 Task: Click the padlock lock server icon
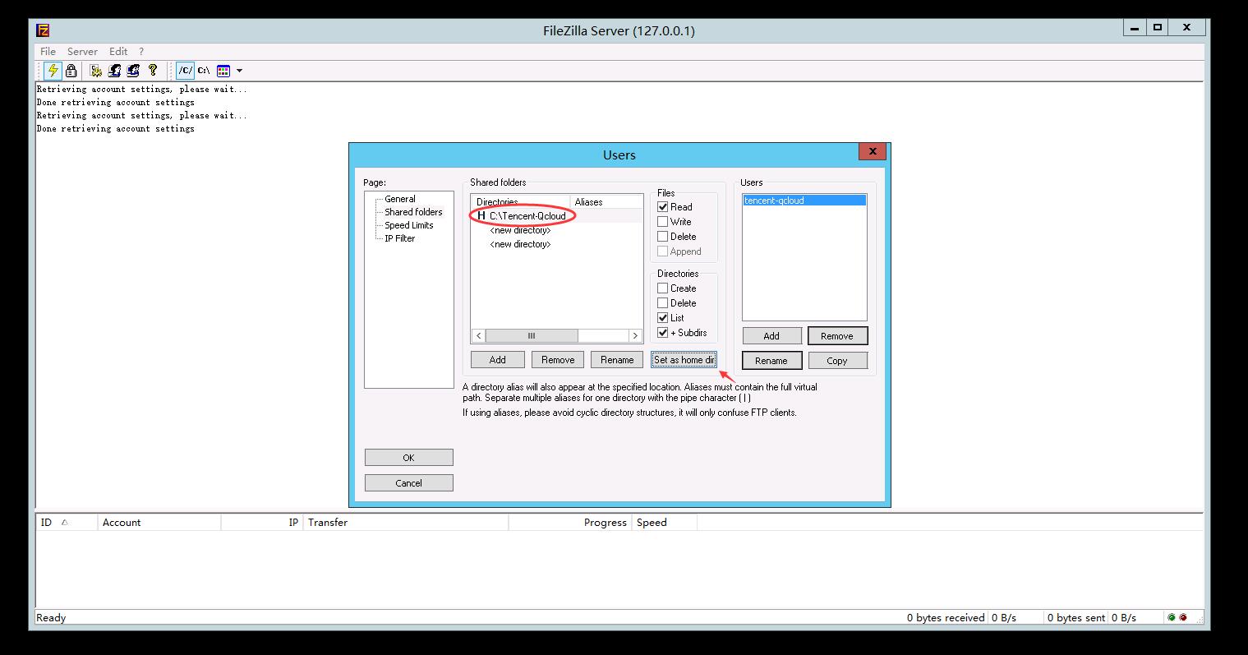71,71
